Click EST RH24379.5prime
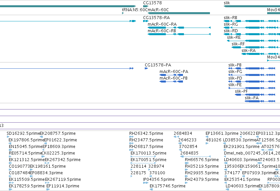The width and height of the screenshot is (280, 191). (x=202, y=179)
